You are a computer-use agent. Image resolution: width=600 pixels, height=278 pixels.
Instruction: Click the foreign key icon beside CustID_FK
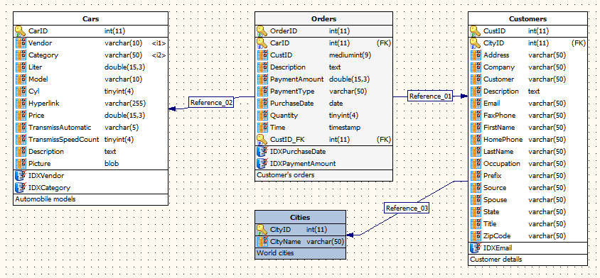tap(262, 140)
